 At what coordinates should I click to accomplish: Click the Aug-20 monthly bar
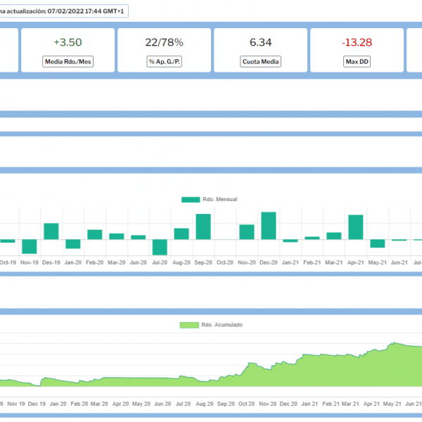pyautogui.click(x=181, y=234)
